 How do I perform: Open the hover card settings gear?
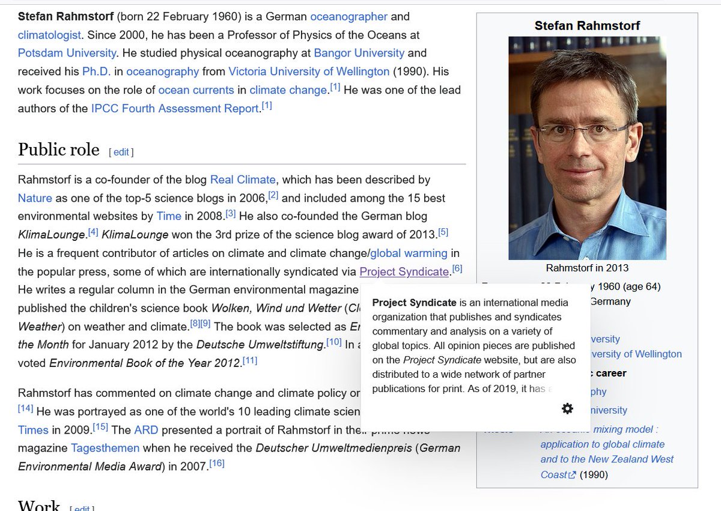[x=567, y=409]
